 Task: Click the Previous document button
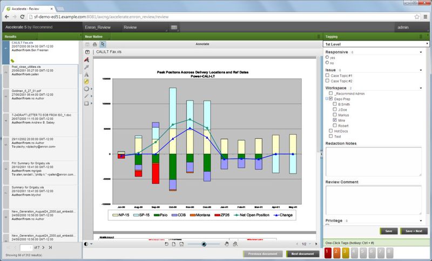tap(262, 254)
